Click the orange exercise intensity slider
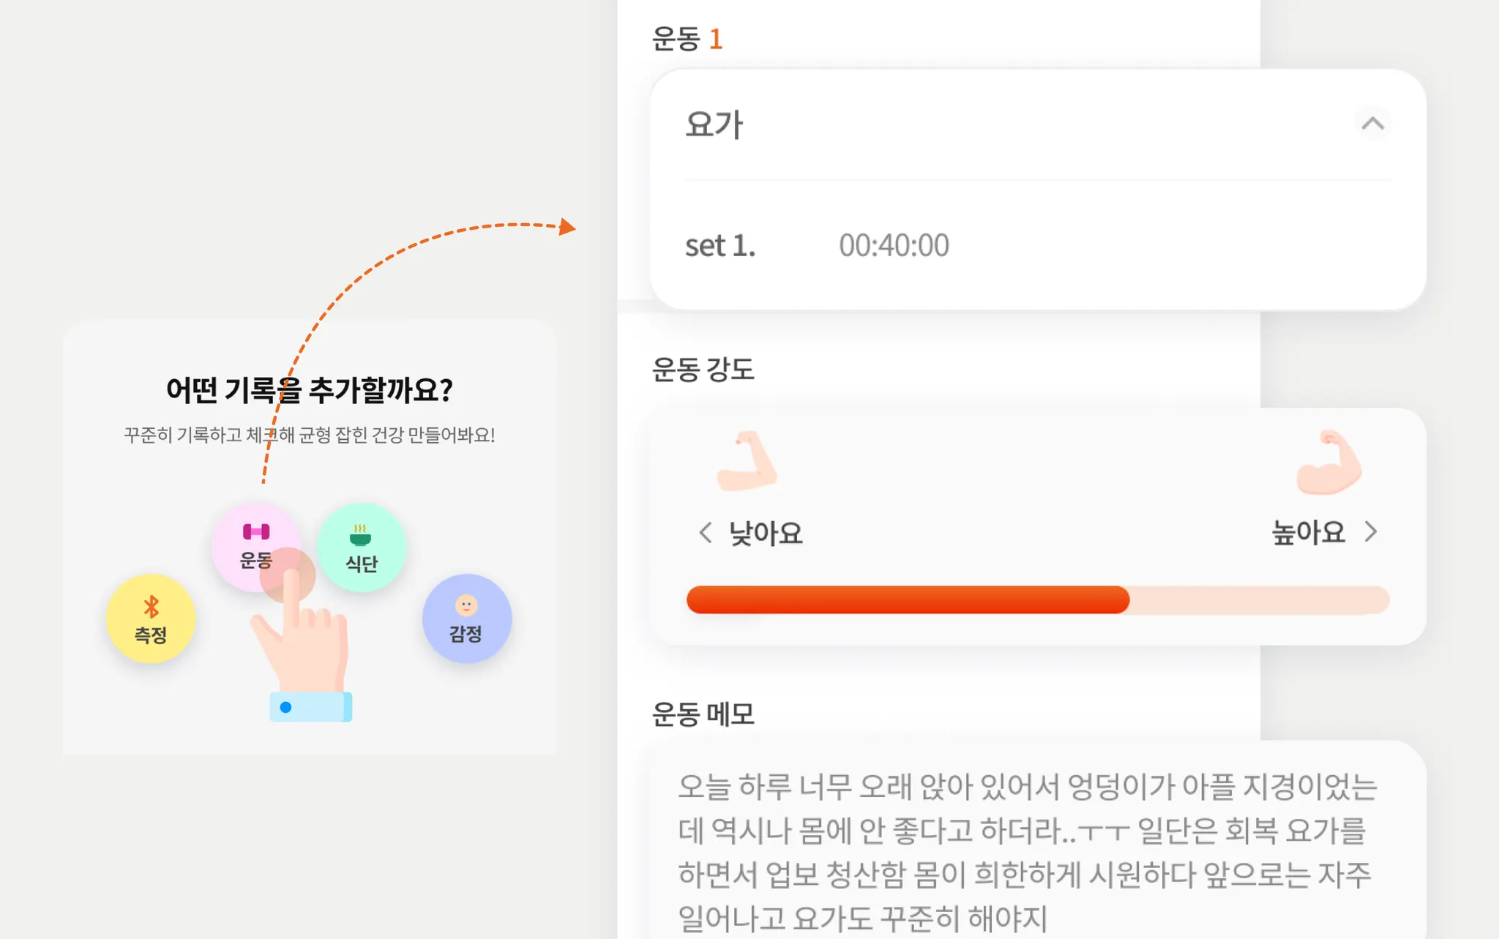This screenshot has width=1499, height=939. pyautogui.click(x=1037, y=600)
